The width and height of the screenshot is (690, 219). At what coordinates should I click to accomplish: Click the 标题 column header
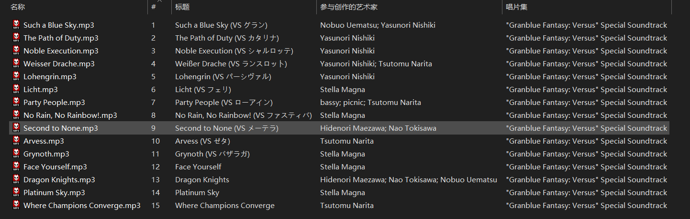[x=244, y=7]
